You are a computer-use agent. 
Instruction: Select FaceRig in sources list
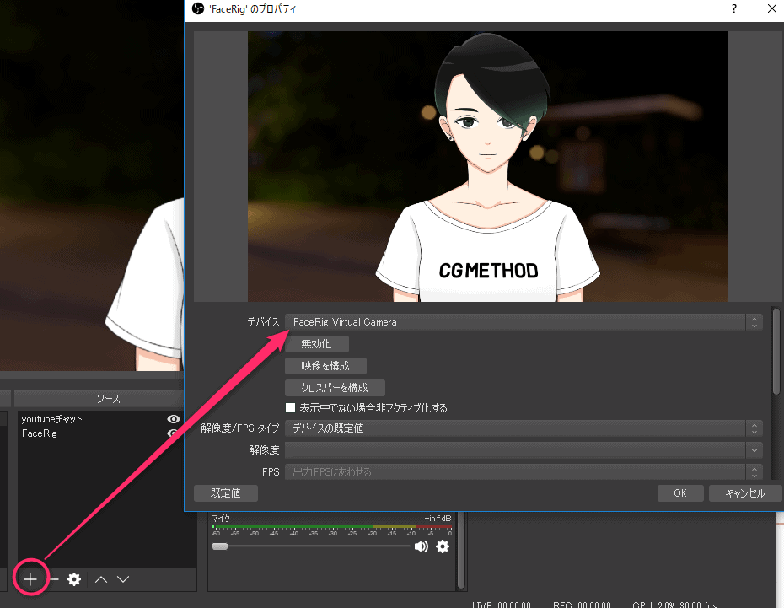point(40,433)
